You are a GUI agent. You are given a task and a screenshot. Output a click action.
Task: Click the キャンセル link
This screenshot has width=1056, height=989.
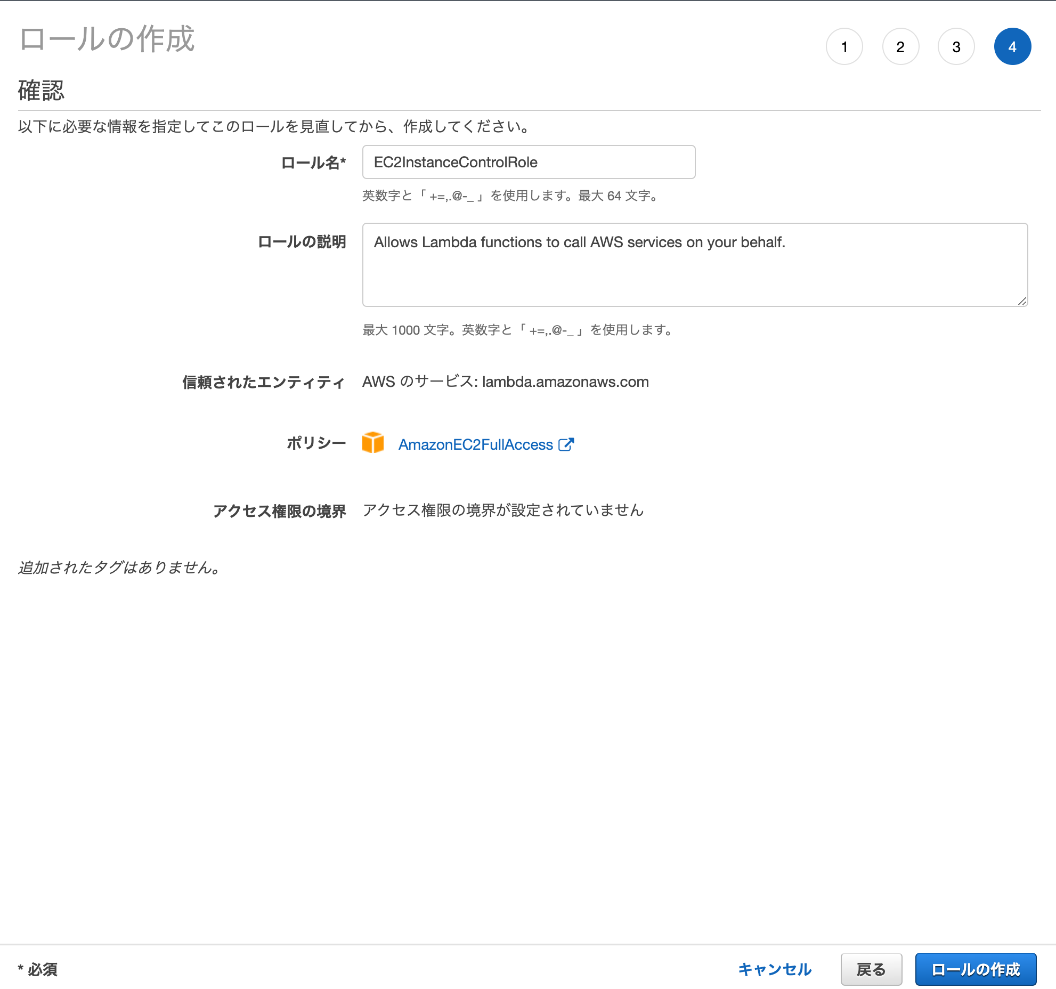point(775,969)
